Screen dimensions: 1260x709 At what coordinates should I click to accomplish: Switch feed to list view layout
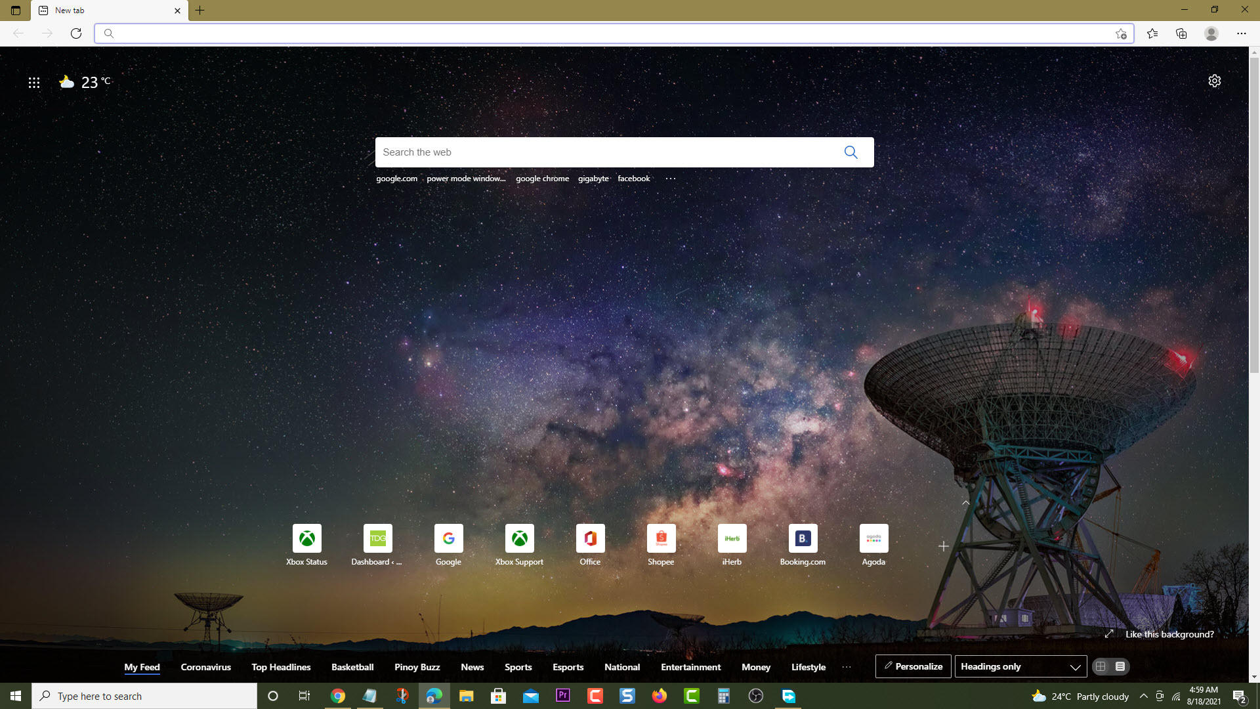pos(1120,666)
